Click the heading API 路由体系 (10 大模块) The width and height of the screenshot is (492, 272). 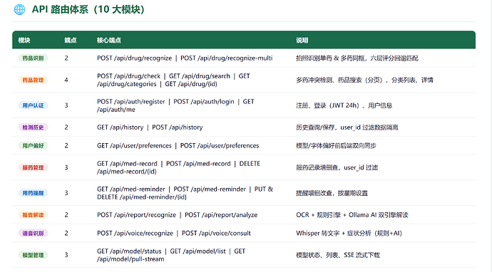(88, 9)
